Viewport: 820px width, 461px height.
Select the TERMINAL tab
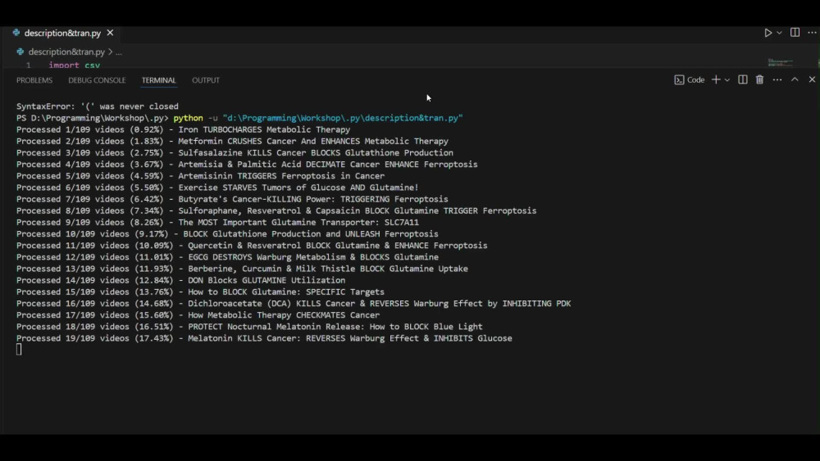158,80
